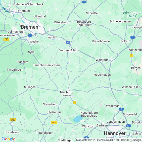Click the Verden (Aller) town label
This screenshot has height=142, width=142.
pos(68,50)
